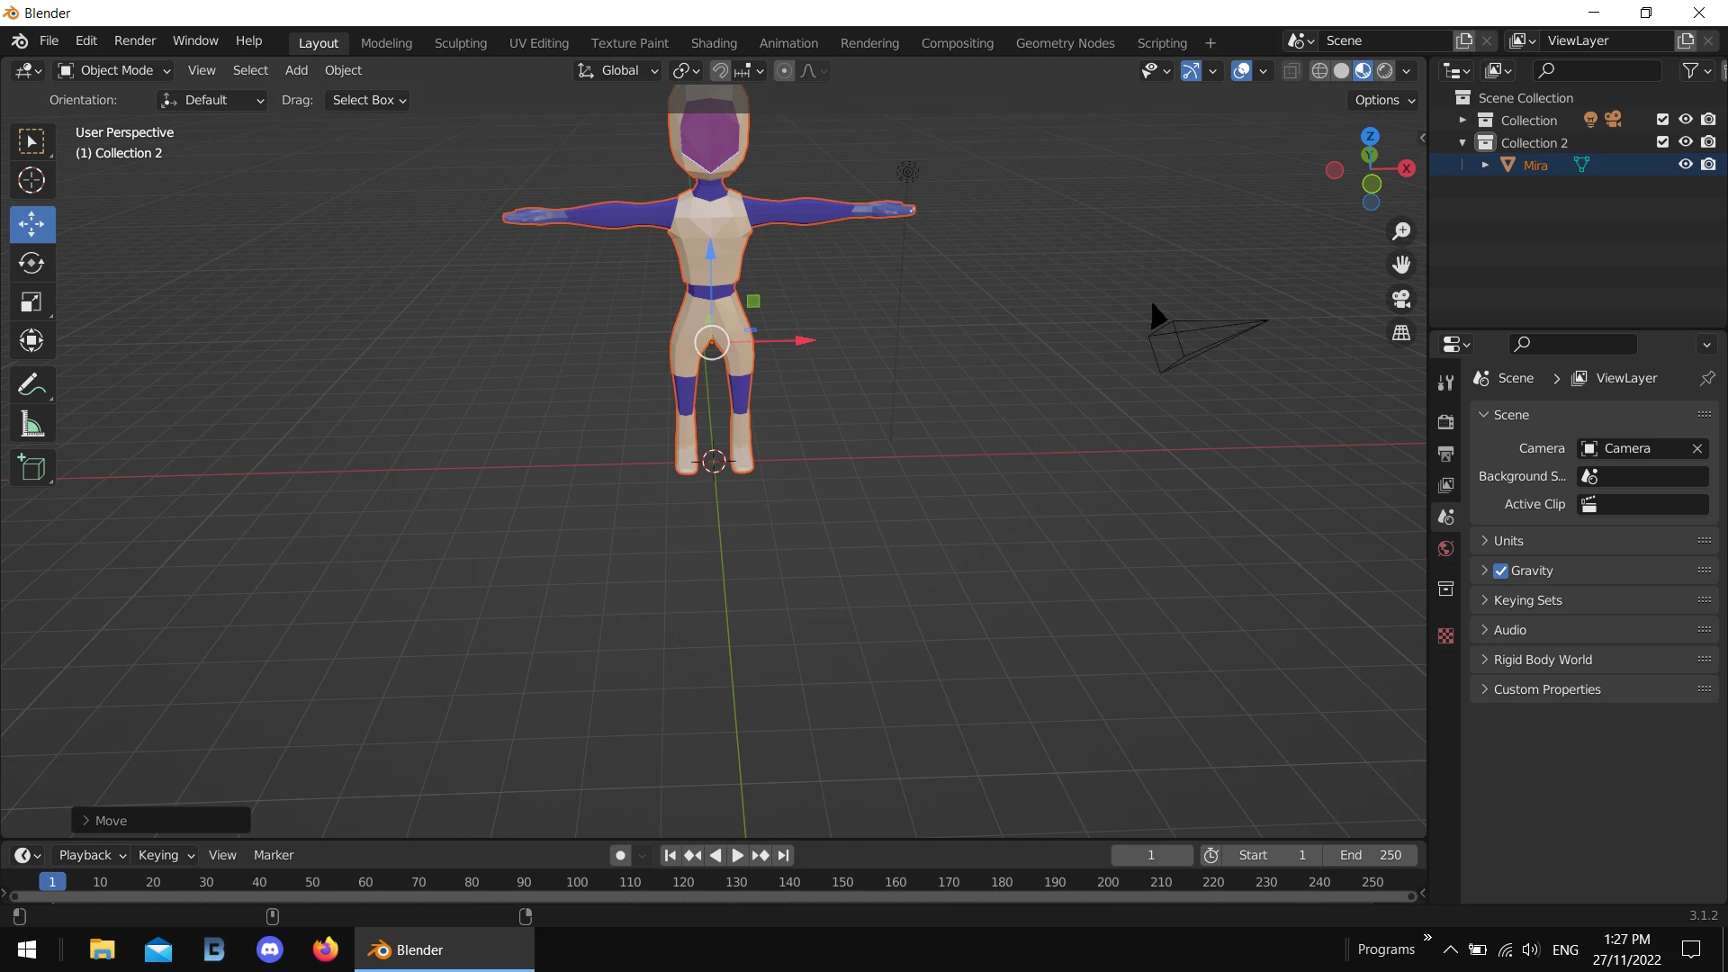Toggle proportional editing in the header

(x=784, y=70)
